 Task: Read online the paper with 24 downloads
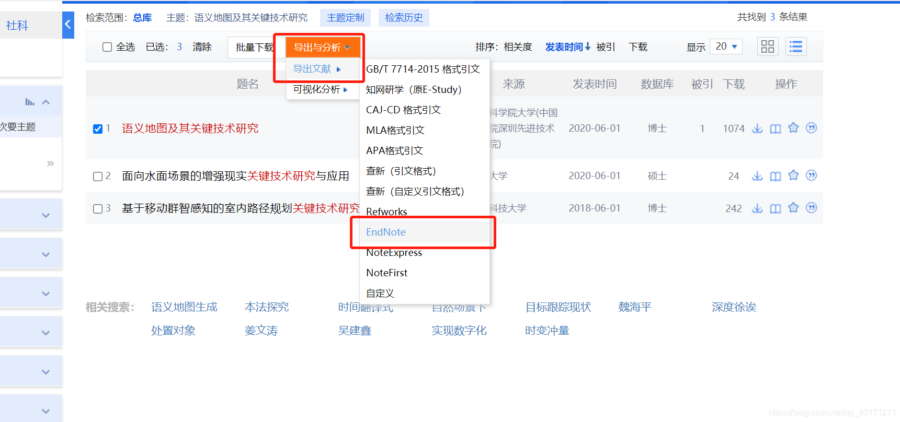tap(776, 176)
